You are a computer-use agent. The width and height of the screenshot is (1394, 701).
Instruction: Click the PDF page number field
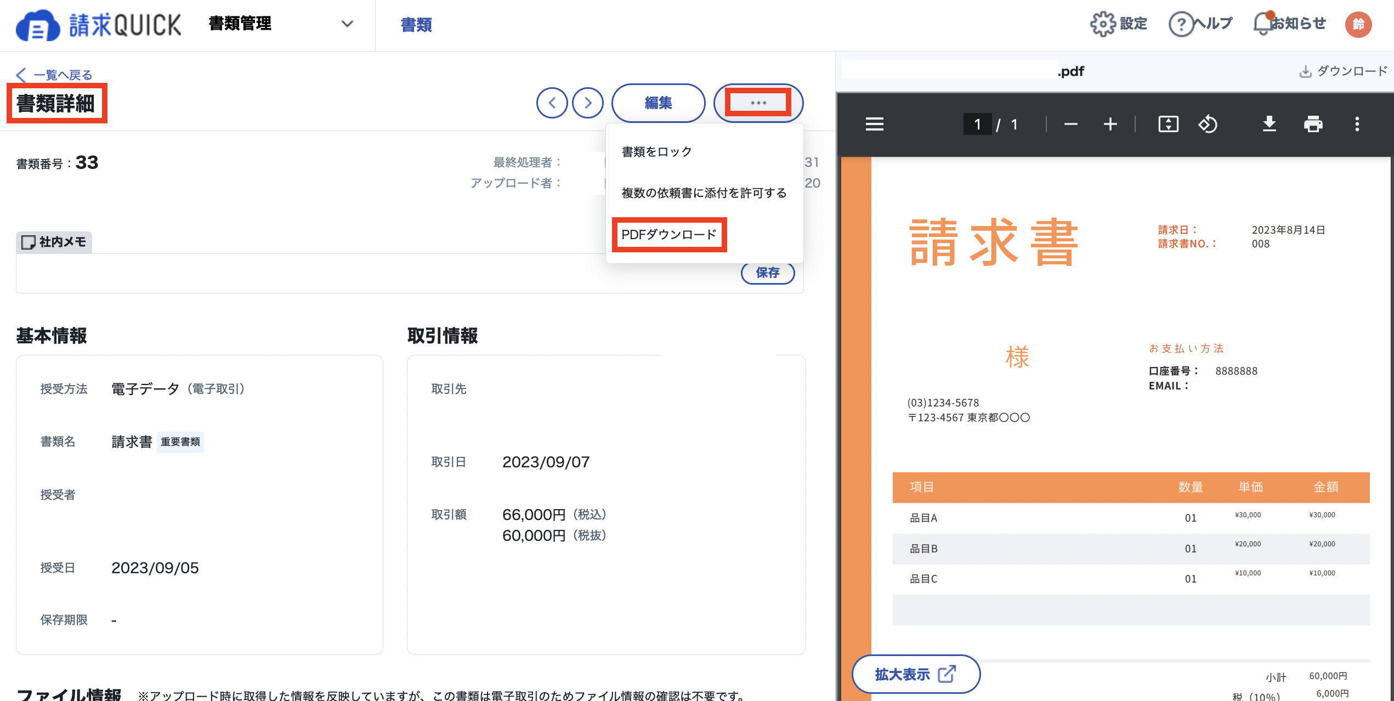pos(977,125)
